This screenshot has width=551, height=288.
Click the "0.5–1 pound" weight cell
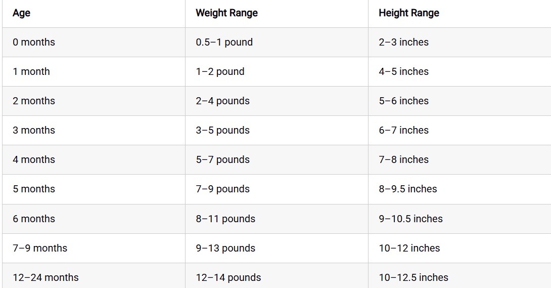click(x=224, y=43)
